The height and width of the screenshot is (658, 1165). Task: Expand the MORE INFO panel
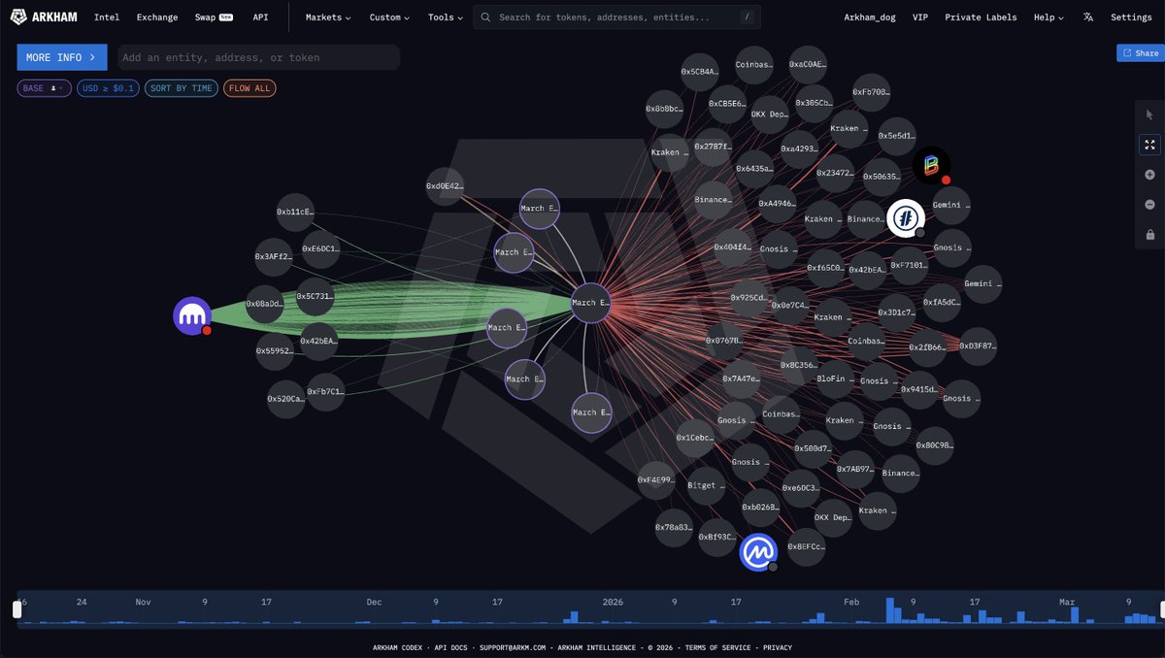tap(62, 57)
